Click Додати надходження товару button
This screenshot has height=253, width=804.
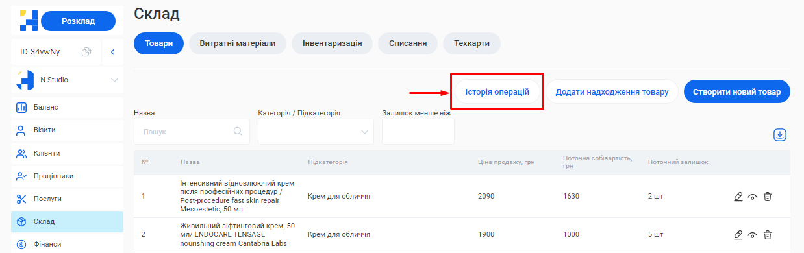pos(612,91)
